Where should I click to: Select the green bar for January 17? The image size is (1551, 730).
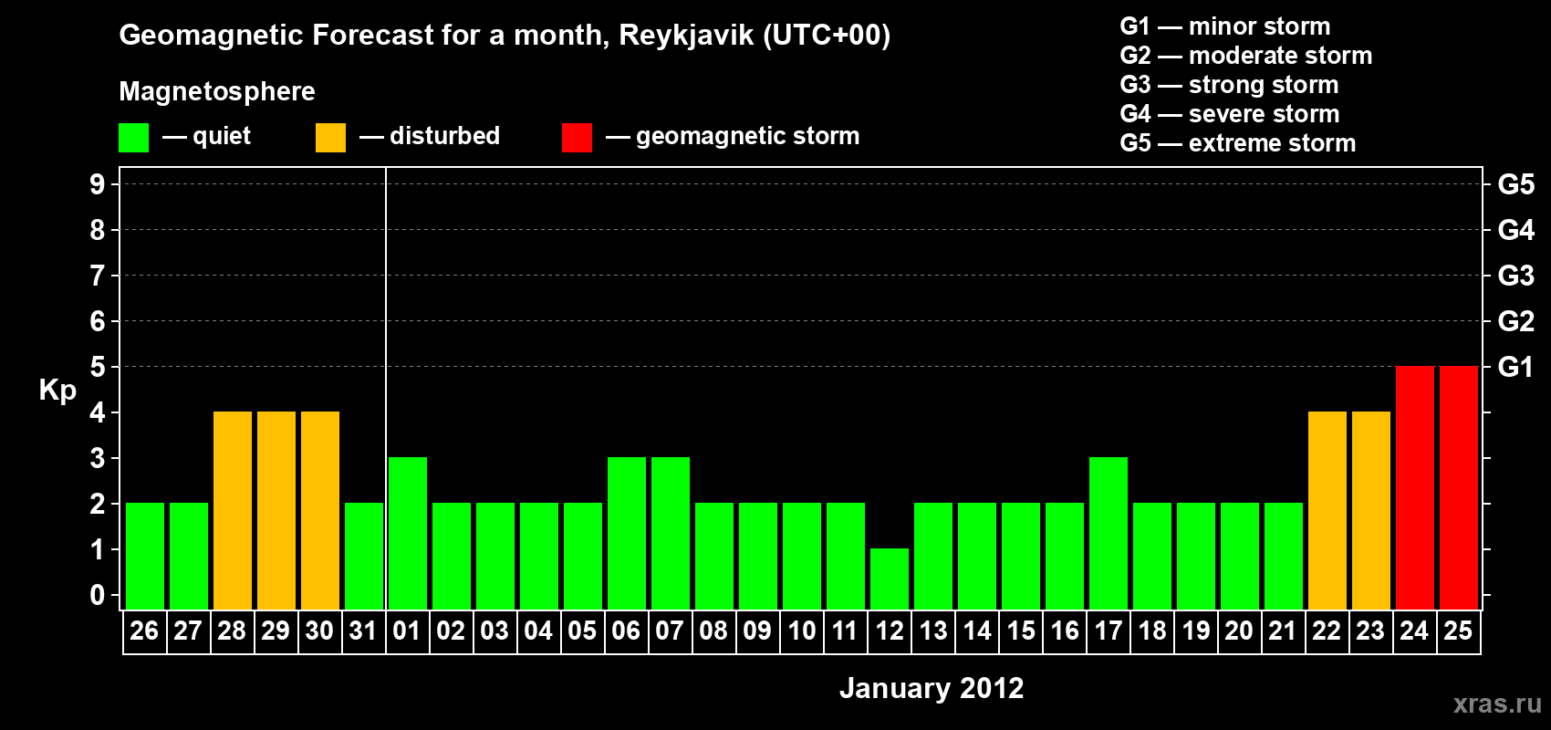click(1109, 533)
